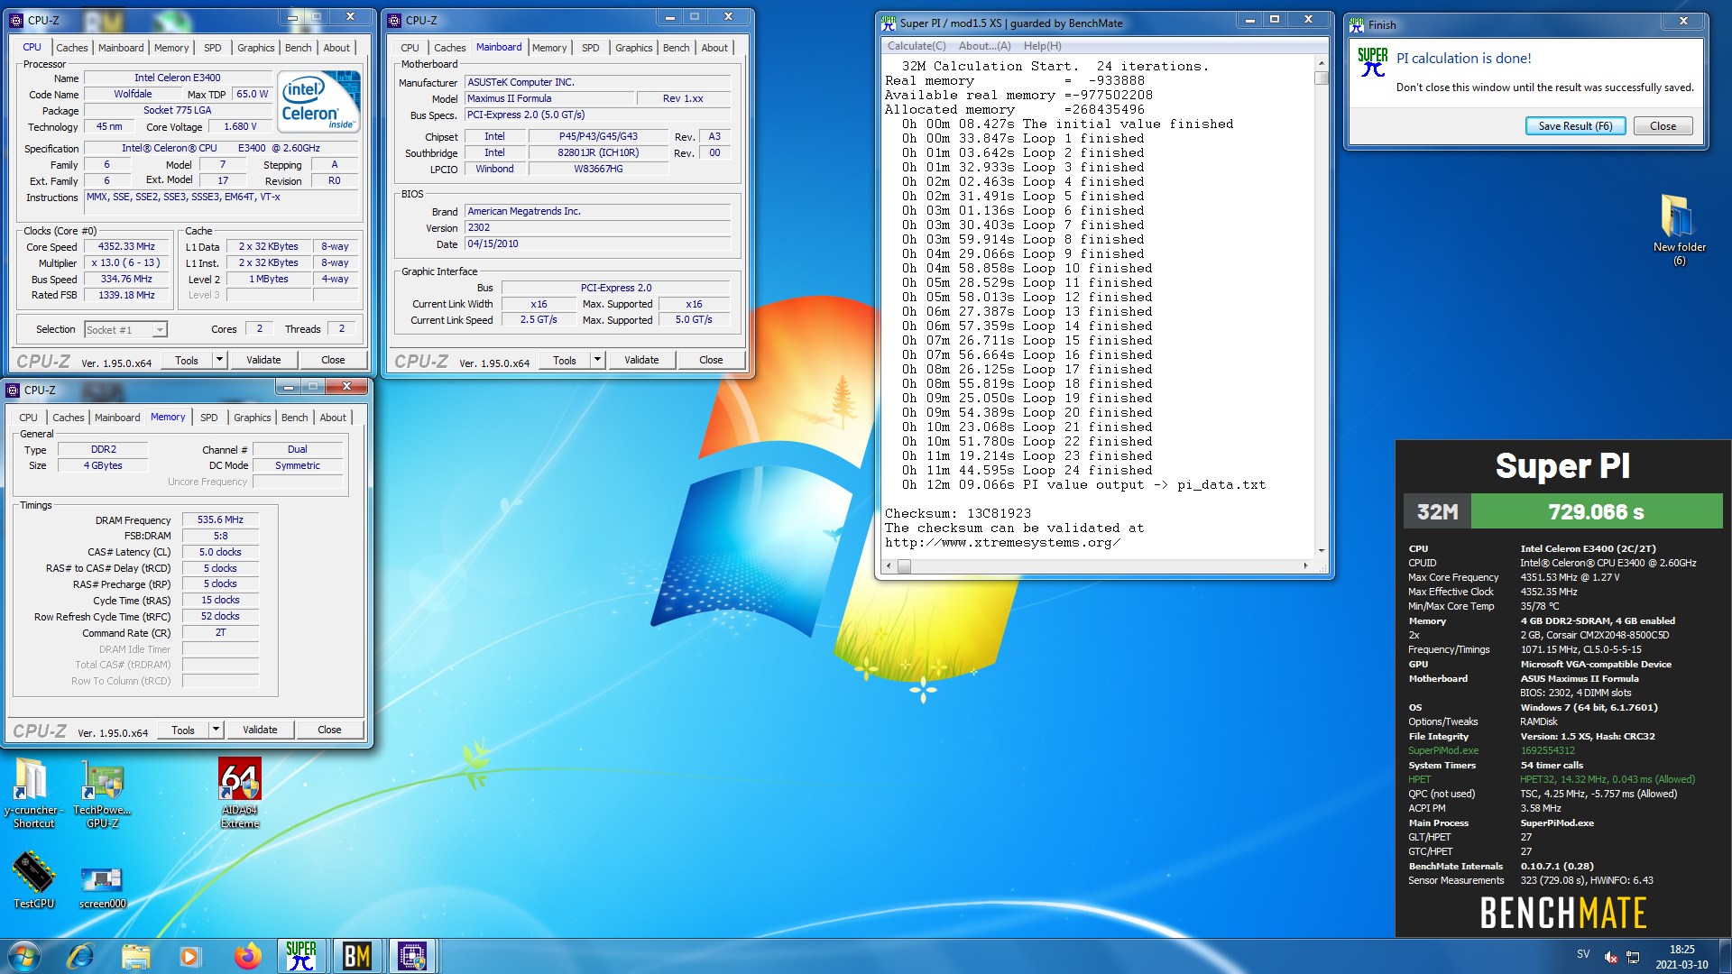Click the Windows Start orb
The image size is (1732, 974).
pos(24,955)
